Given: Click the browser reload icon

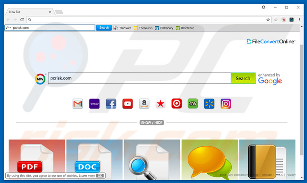Looking at the screenshot, I should (x=22, y=19).
